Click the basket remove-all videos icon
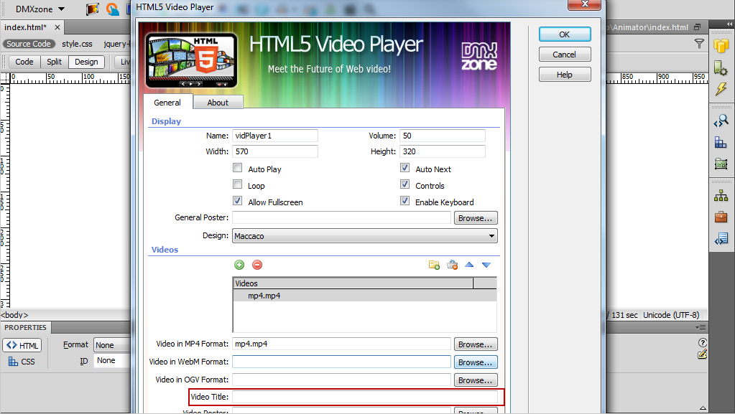The width and height of the screenshot is (735, 414). click(x=452, y=265)
